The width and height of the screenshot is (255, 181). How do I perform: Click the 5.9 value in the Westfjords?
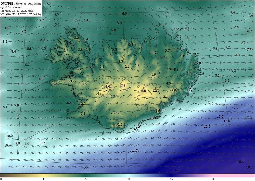[69, 42]
